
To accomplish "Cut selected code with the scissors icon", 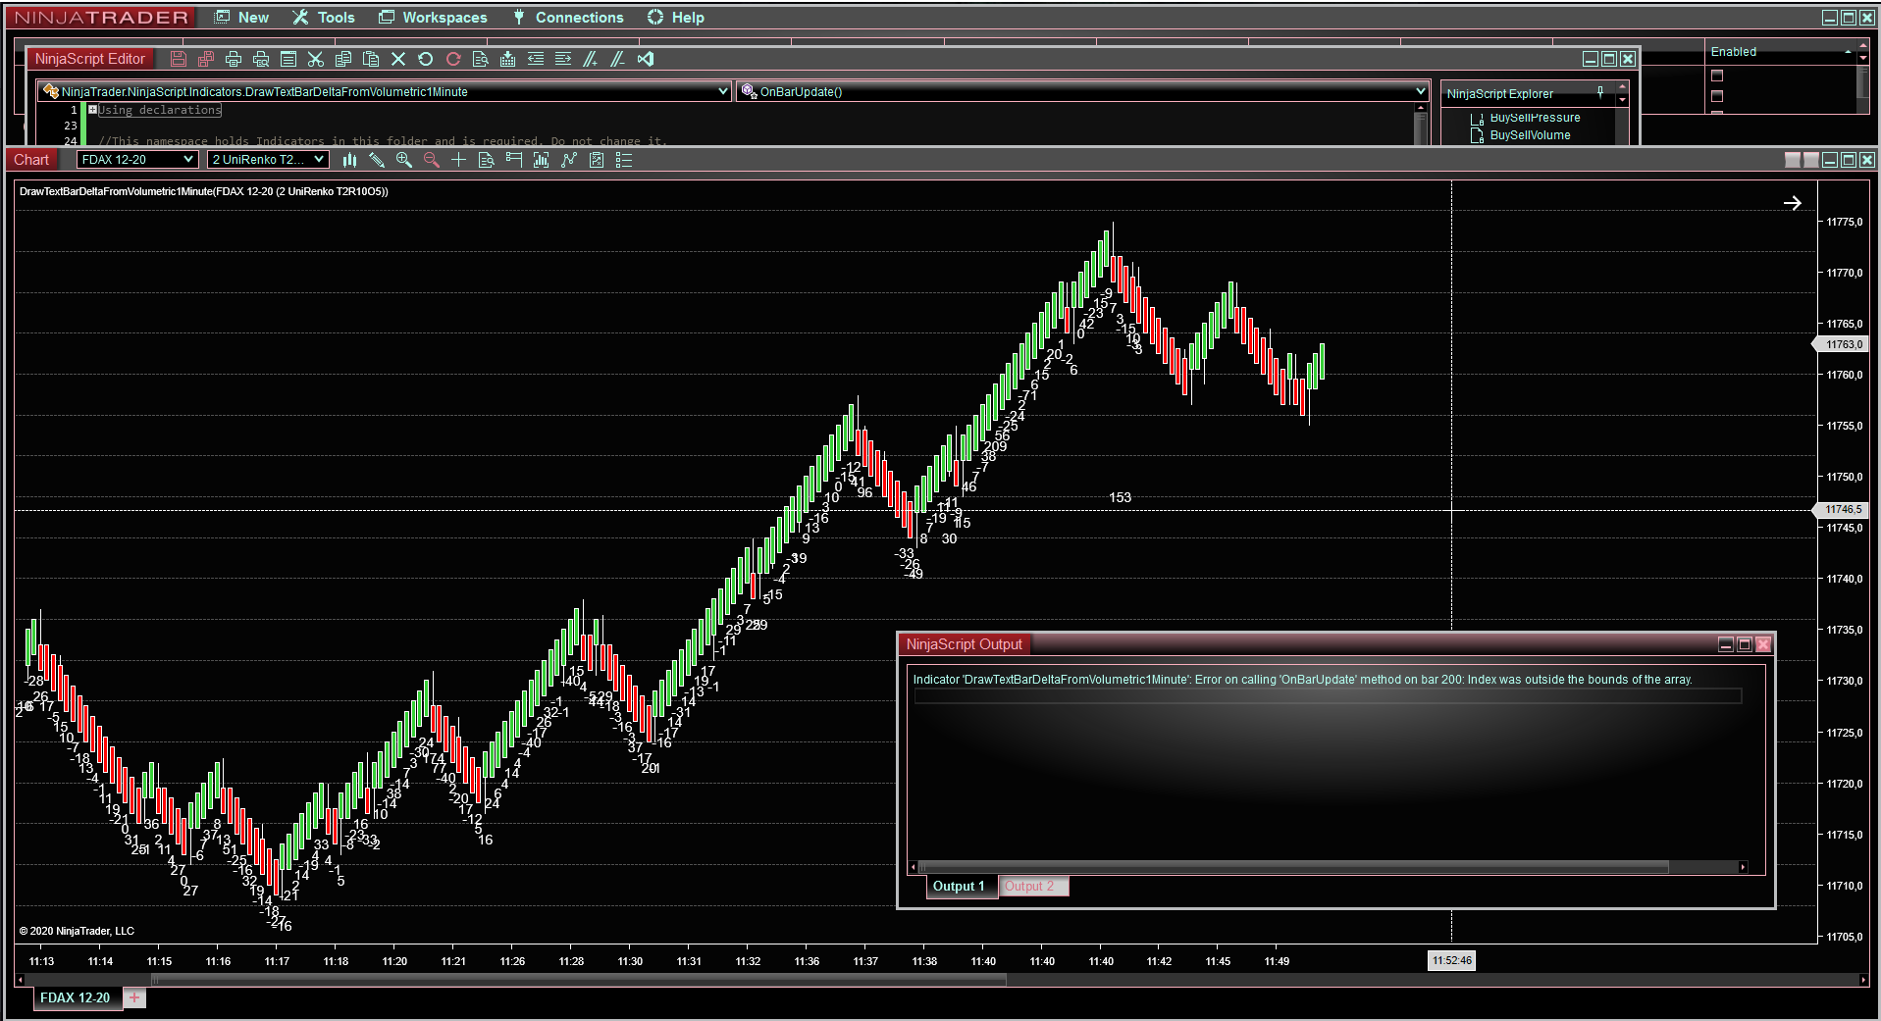I will click(316, 59).
